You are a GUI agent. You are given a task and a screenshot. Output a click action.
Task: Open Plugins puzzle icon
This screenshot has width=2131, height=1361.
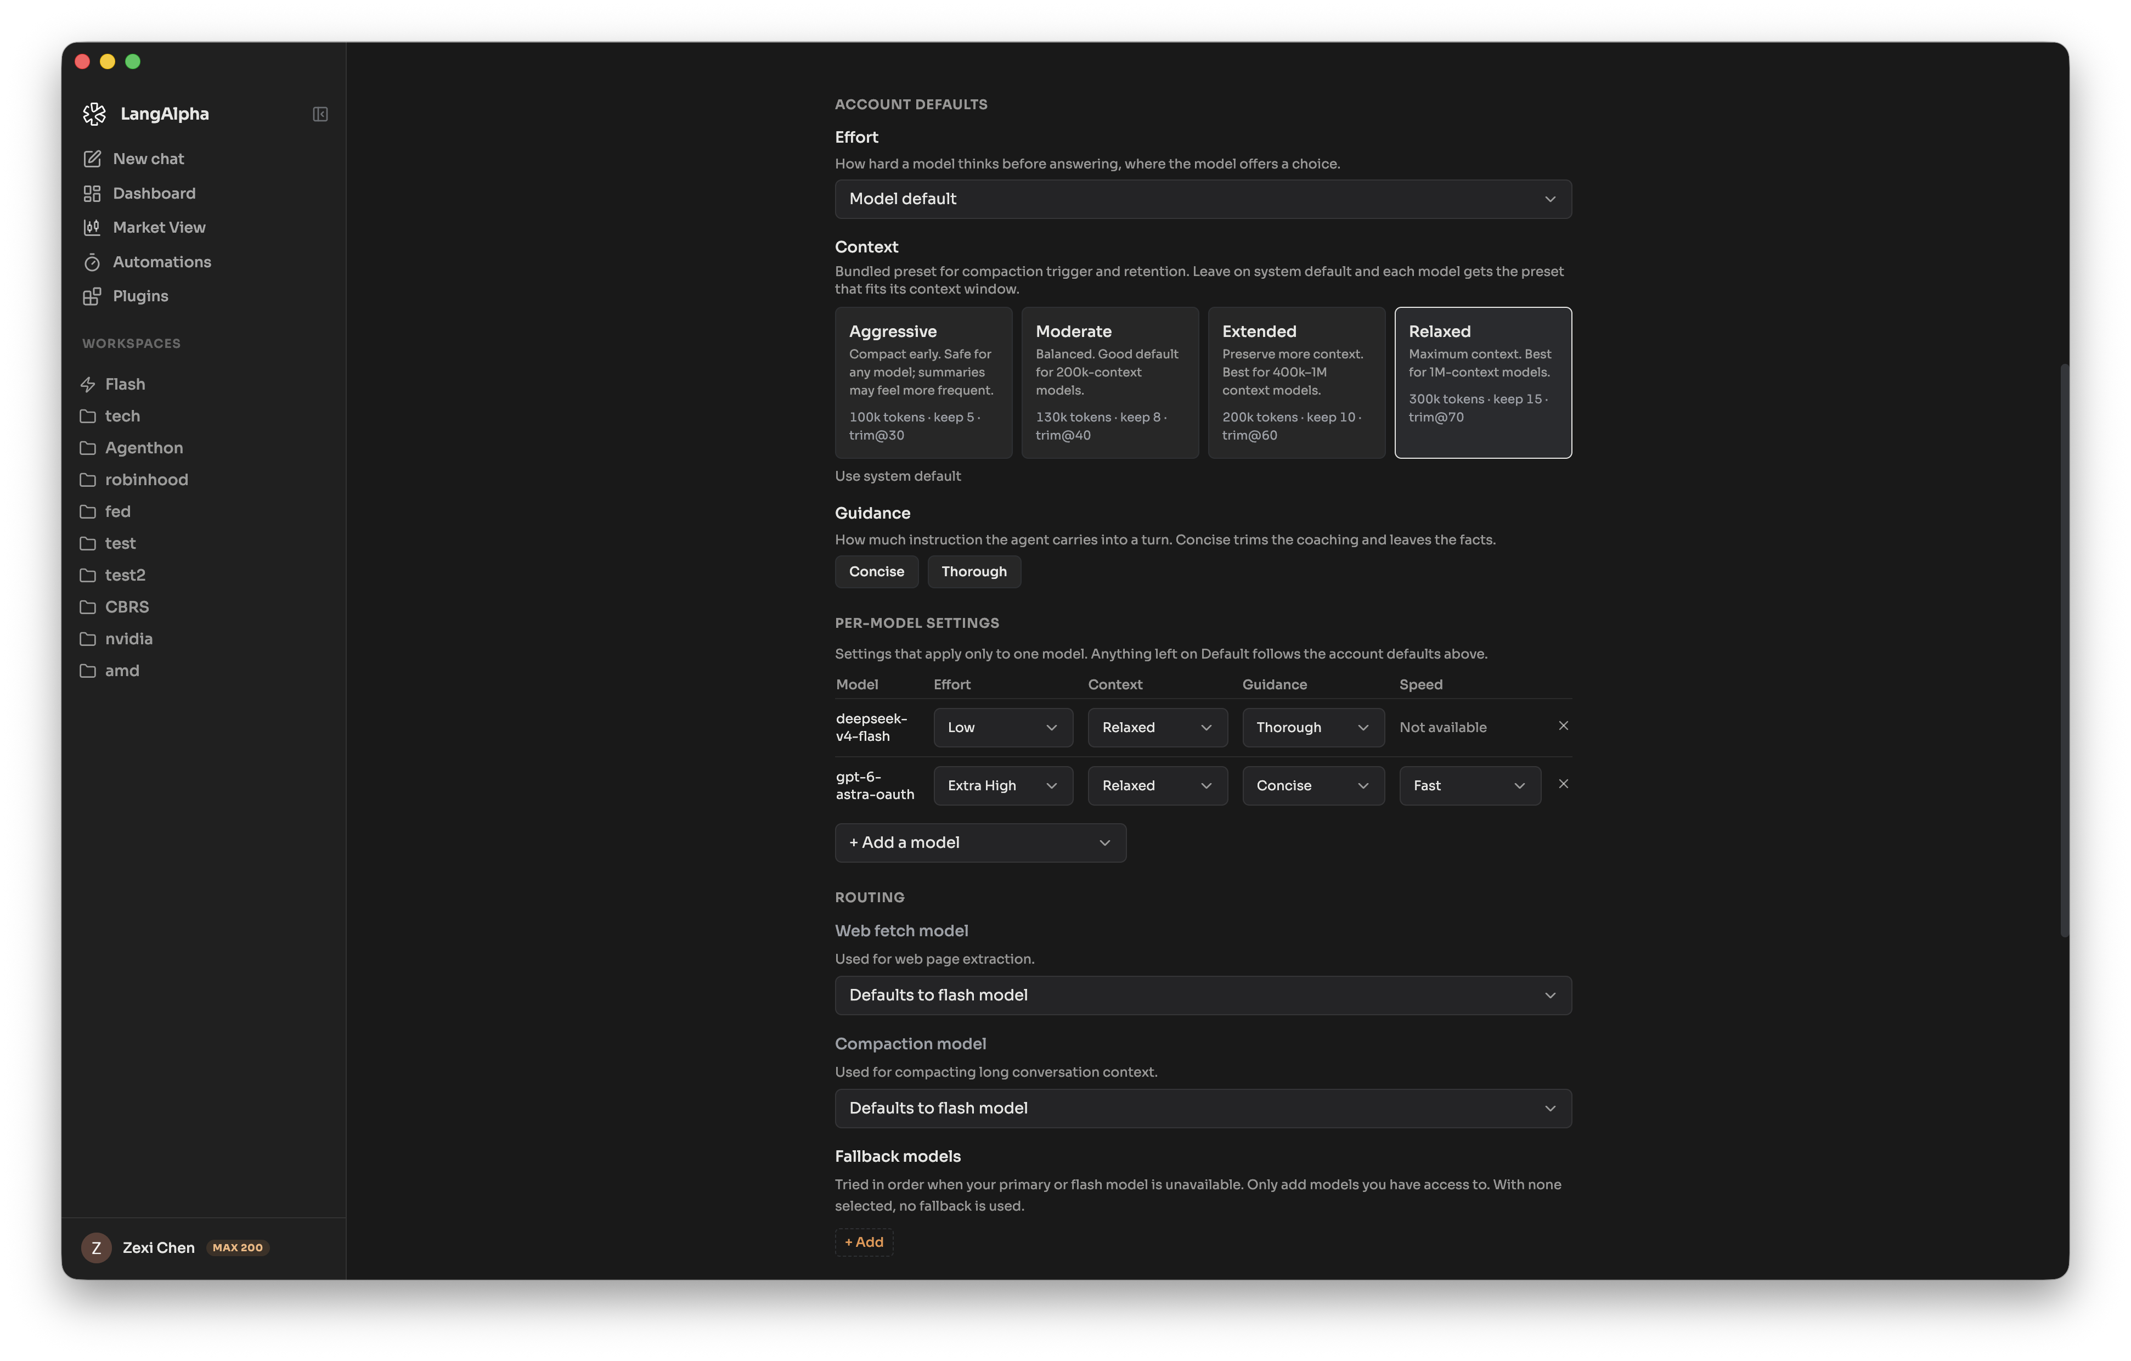point(92,296)
